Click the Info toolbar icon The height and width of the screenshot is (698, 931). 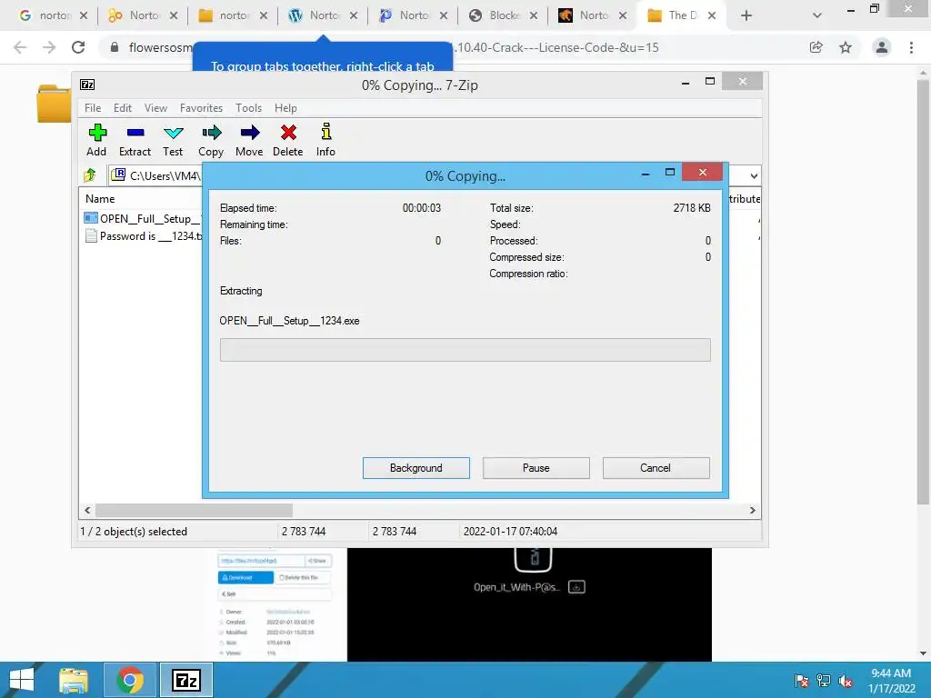pyautogui.click(x=325, y=140)
